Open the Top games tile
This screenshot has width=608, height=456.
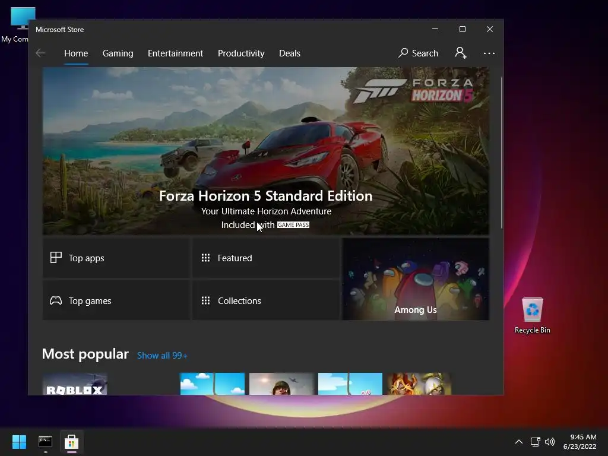(116, 300)
